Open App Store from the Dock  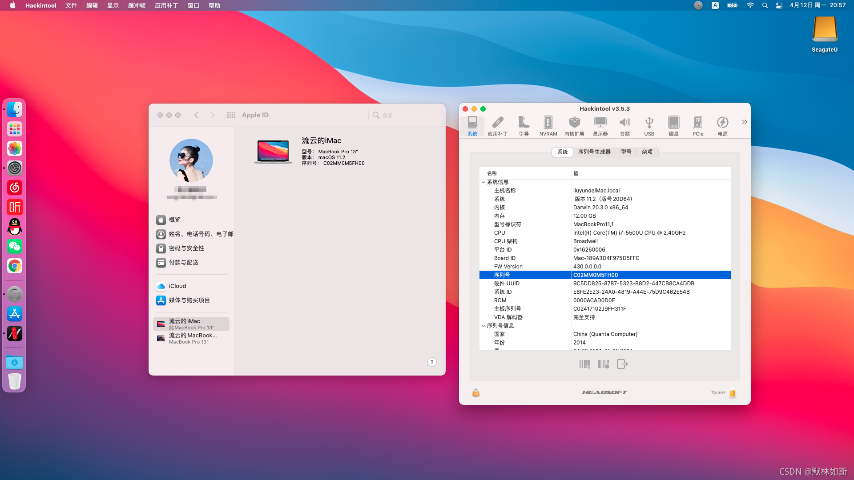click(15, 314)
